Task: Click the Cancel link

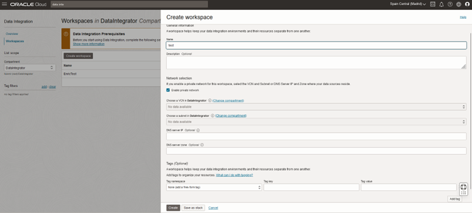Action: tap(213, 208)
